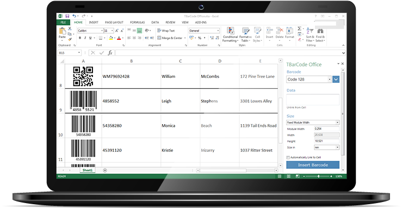
Task: Open the FILE tab
Action: point(63,22)
